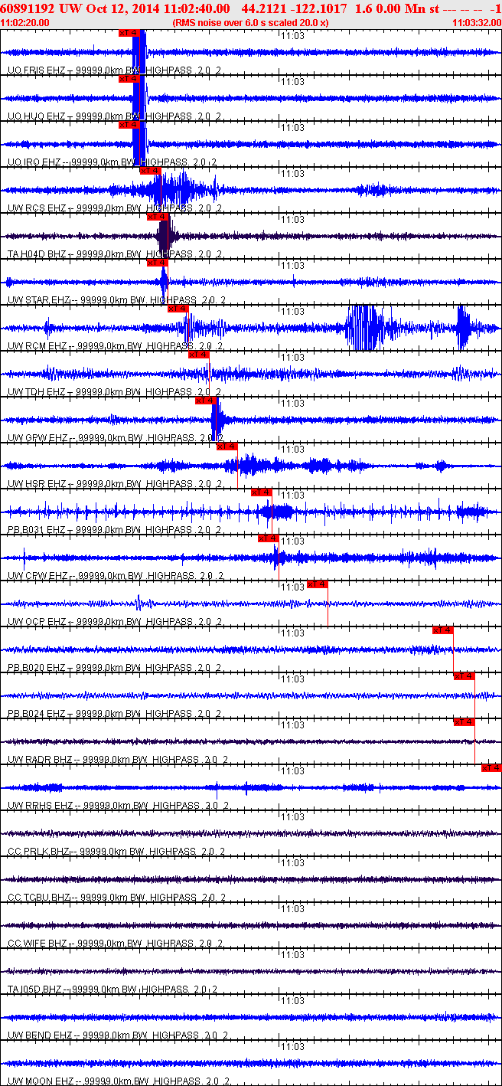Click the red pick marker on the PB B024 trace
The width and height of the screenshot is (502, 1086).
point(465,676)
